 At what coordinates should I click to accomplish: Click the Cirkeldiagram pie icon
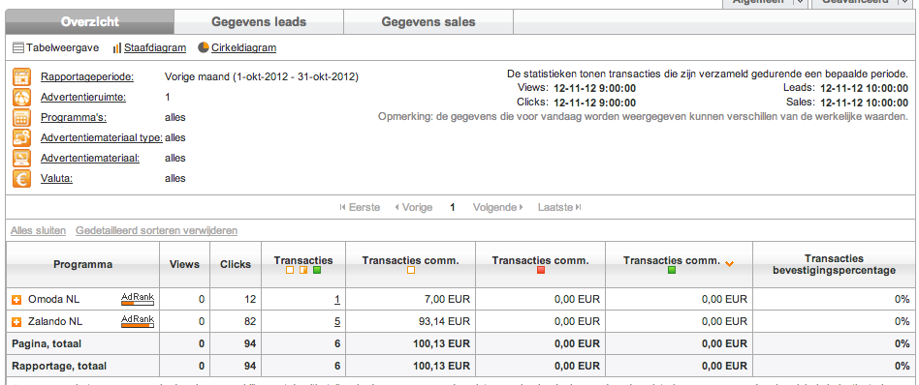(x=204, y=47)
